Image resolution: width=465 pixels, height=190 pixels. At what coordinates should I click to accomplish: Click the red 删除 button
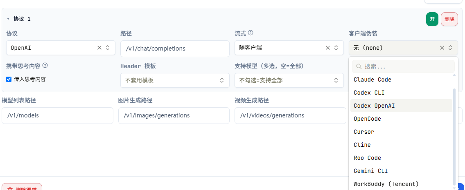pyautogui.click(x=449, y=19)
